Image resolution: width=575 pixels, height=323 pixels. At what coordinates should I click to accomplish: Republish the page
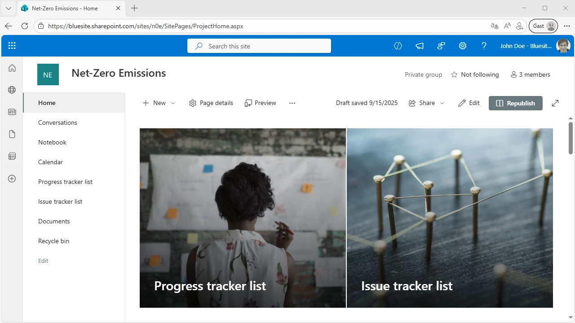515,103
